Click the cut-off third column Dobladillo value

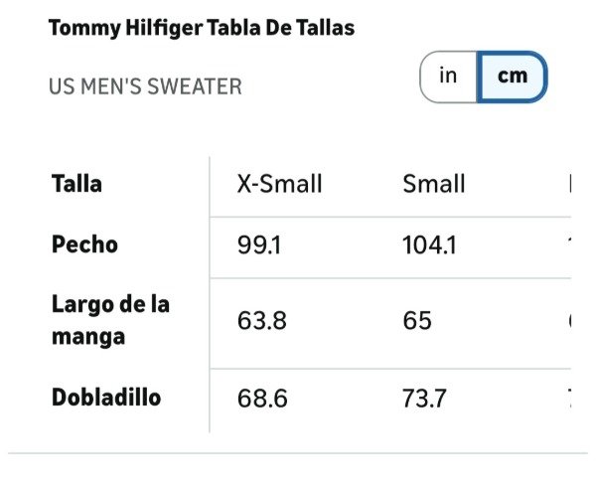[569, 399]
